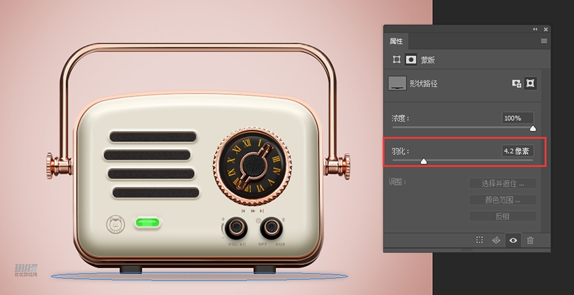Select the mask (蒙版) icon
Screen dimensions: 574x295
click(410, 59)
